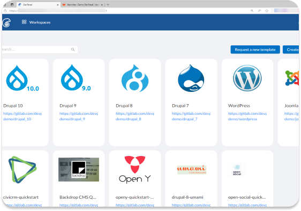The width and height of the screenshot is (301, 211).
Task: Select the Drupal 7 droplet logo
Action: click(x=191, y=78)
